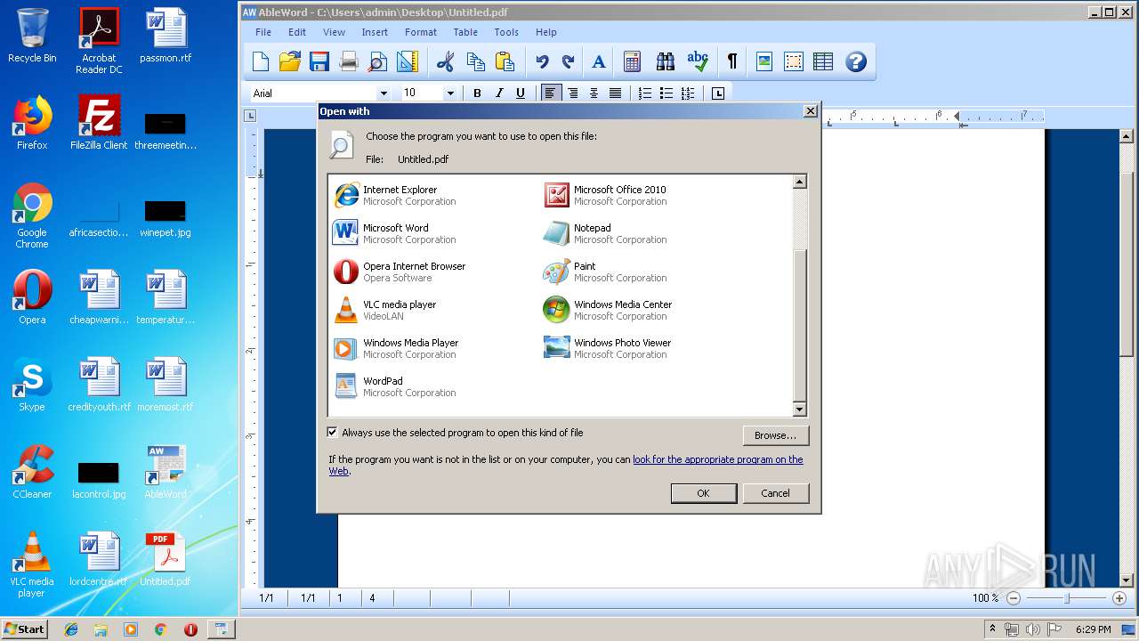
Task: Click the Insert Table grid icon
Action: tap(823, 61)
